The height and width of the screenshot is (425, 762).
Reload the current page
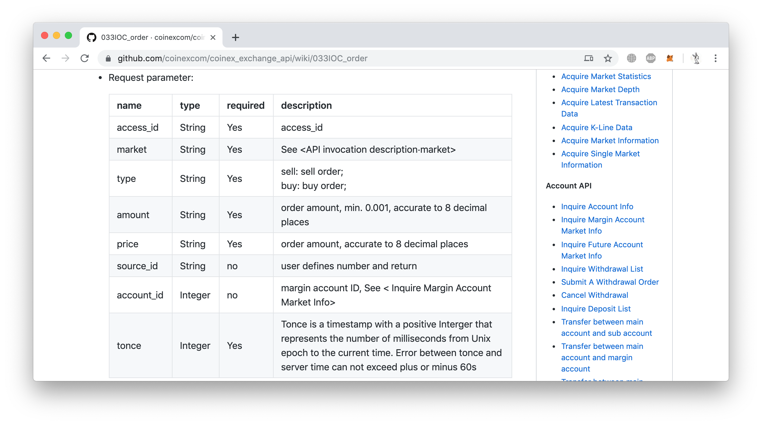pos(84,58)
